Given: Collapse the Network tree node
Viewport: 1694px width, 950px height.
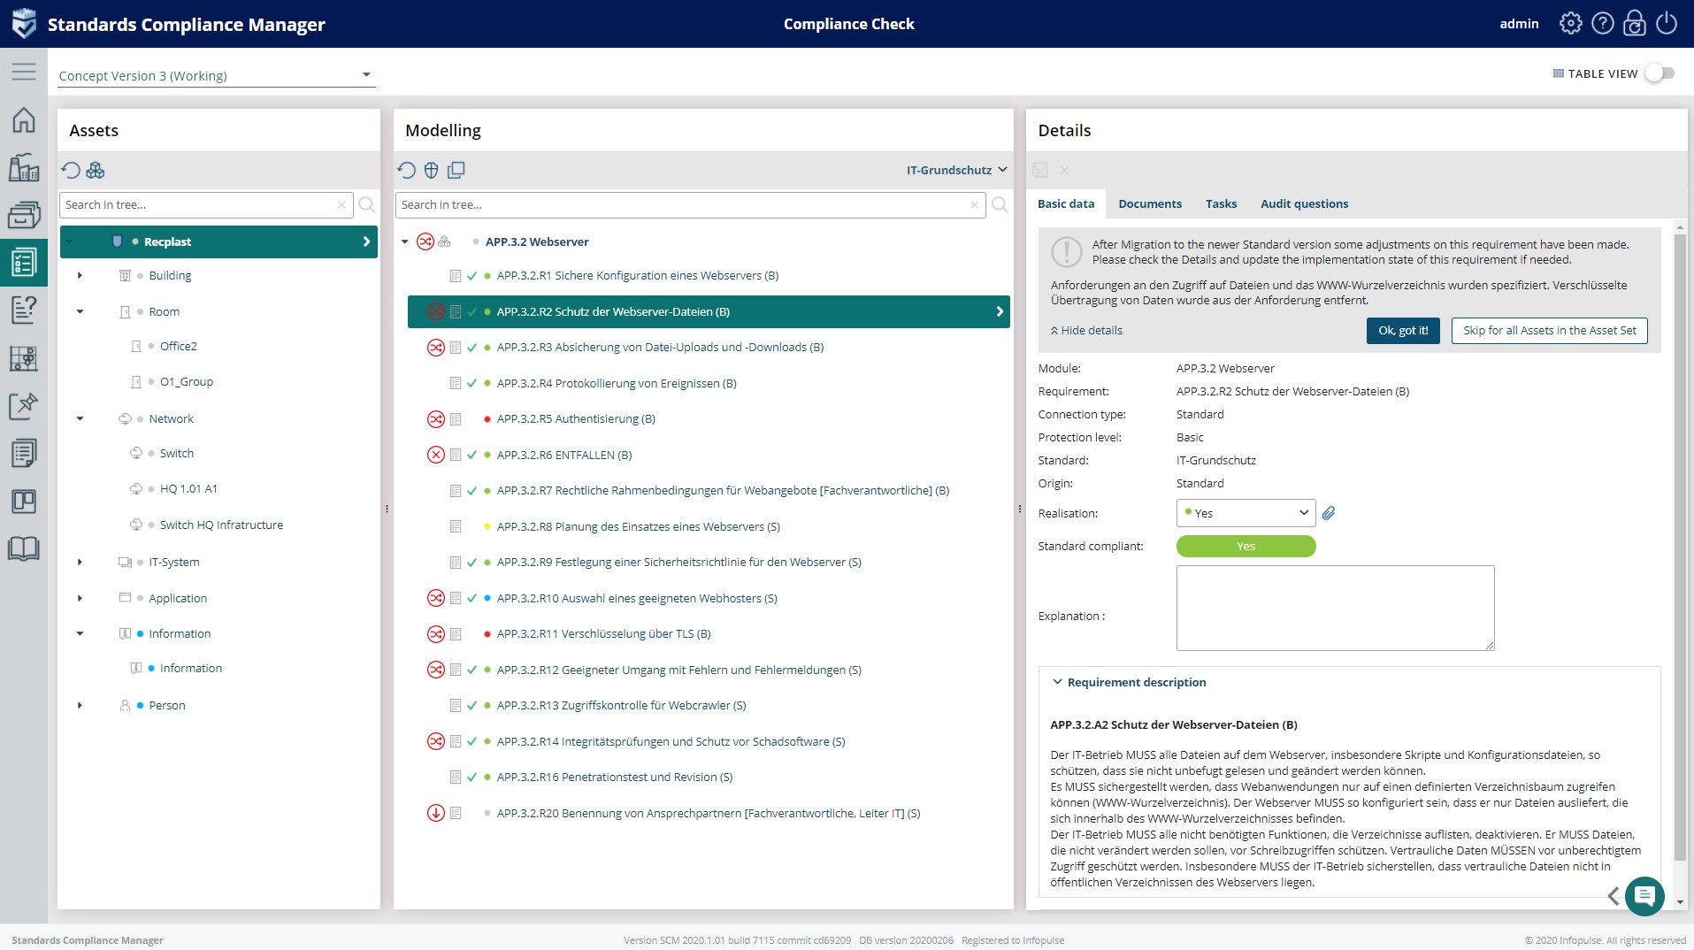Looking at the screenshot, I should (x=80, y=419).
